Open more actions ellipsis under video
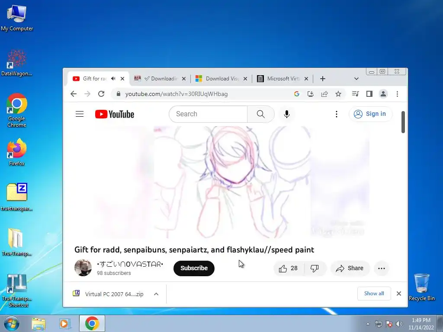443x332 pixels. (382, 268)
